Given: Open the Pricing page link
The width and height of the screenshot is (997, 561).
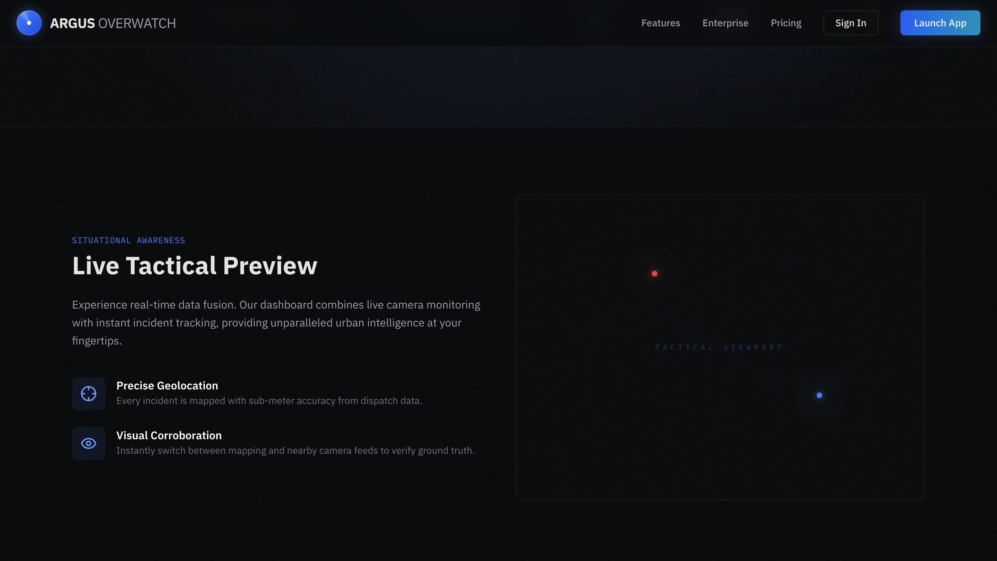Looking at the screenshot, I should pos(786,23).
